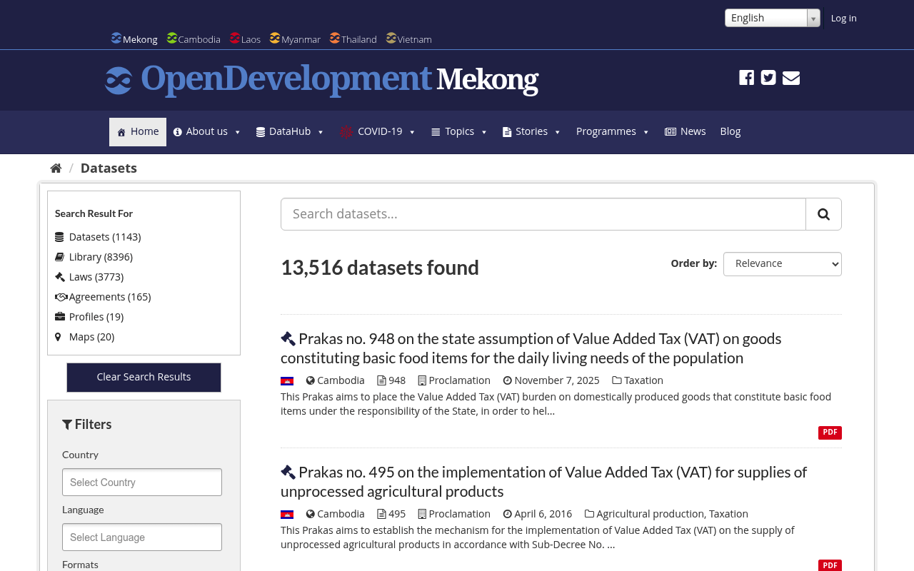Click the Datasets database icon in sidebar
This screenshot has width=914, height=571.
[59, 237]
